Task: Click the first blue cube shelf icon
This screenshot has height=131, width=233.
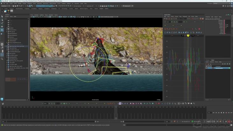Action: coord(5,11)
